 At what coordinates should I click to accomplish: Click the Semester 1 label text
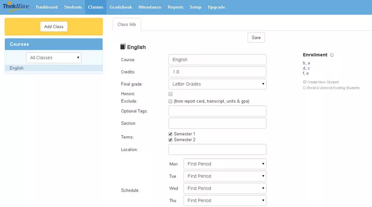184,134
